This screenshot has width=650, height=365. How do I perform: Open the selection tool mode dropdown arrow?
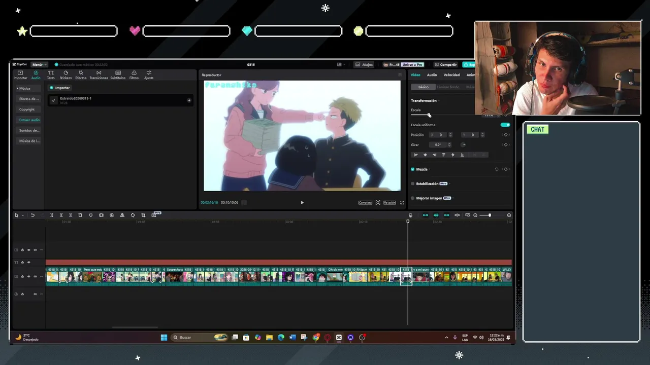[x=22, y=215]
